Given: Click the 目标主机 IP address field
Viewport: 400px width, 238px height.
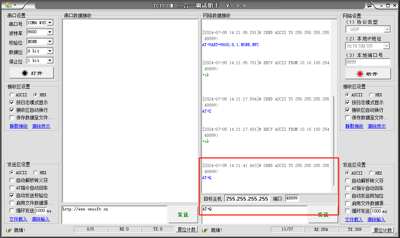Looking at the screenshot, I should pyautogui.click(x=247, y=199).
